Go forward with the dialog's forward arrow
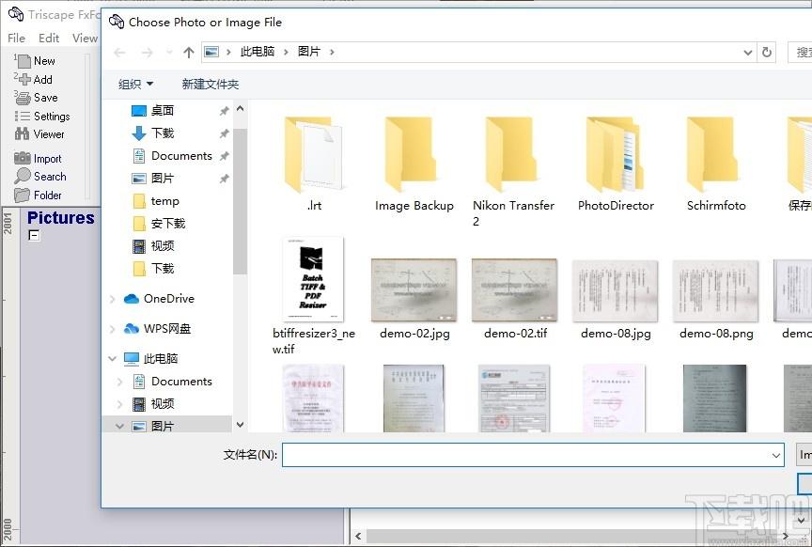 point(147,53)
